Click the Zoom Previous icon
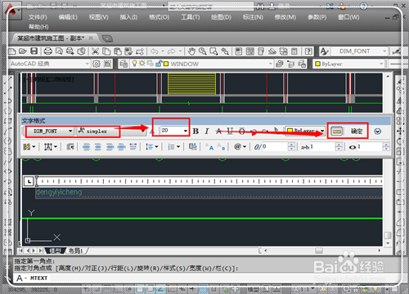The width and height of the screenshot is (409, 294). (x=225, y=51)
